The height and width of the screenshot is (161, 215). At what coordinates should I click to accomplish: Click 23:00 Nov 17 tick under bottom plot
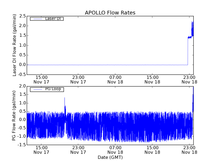pyautogui.click(x=78, y=150)
